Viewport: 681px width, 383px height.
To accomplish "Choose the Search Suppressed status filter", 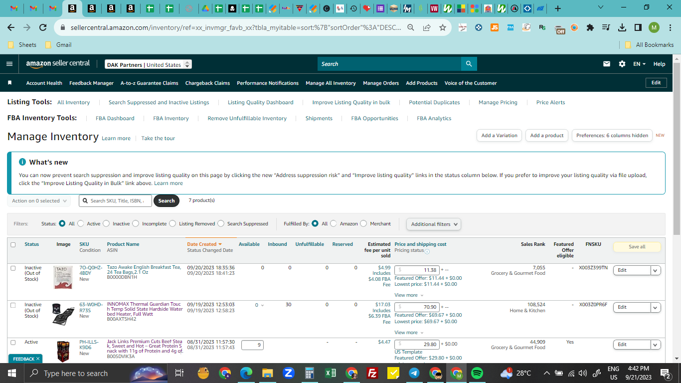I will tap(221, 223).
